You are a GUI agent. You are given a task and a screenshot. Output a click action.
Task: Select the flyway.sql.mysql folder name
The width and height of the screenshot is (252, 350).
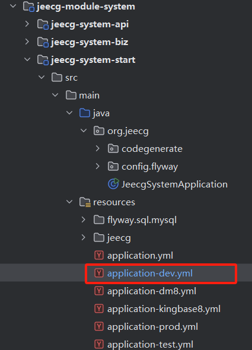coord(142,220)
